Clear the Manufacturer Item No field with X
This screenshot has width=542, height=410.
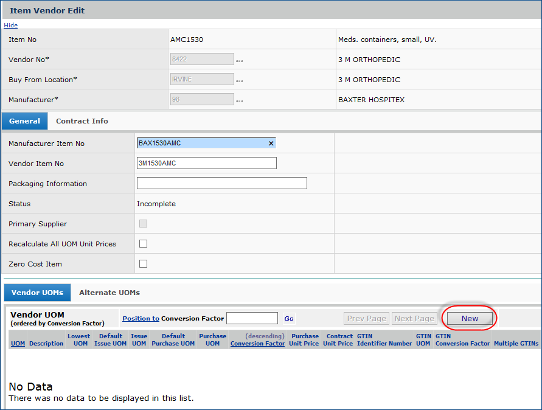[271, 144]
